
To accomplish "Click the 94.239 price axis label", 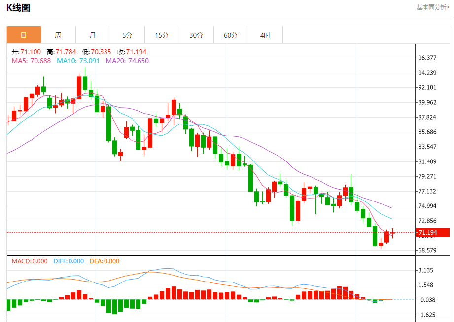I will 427,73.
